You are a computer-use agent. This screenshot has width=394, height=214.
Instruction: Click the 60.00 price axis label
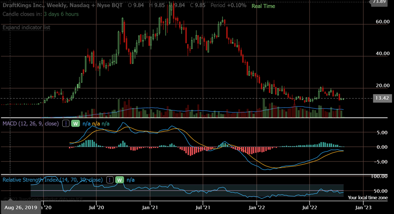click(x=383, y=21)
